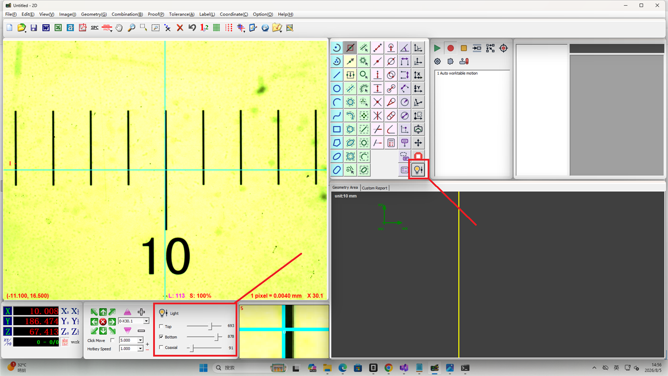Click the New file toolbar icon
The image size is (668, 376).
tap(10, 28)
